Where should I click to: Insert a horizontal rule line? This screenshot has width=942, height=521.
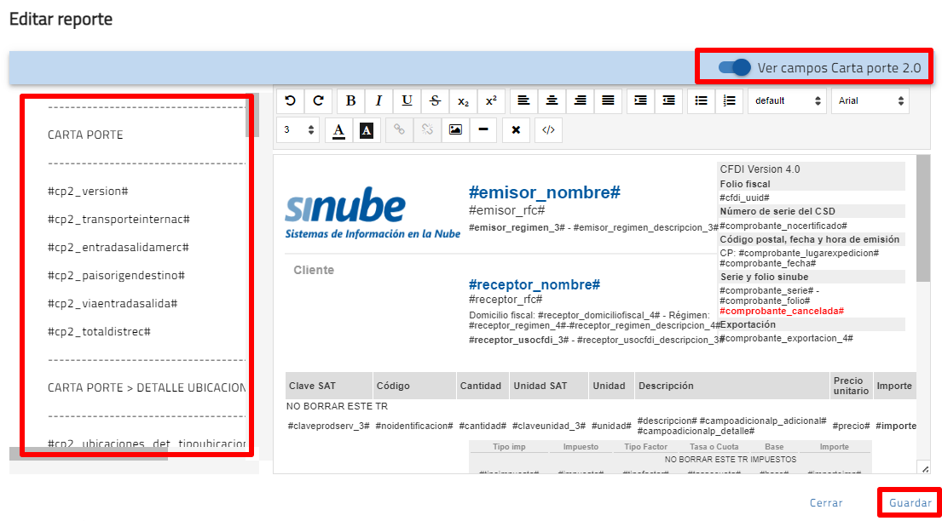coord(483,130)
